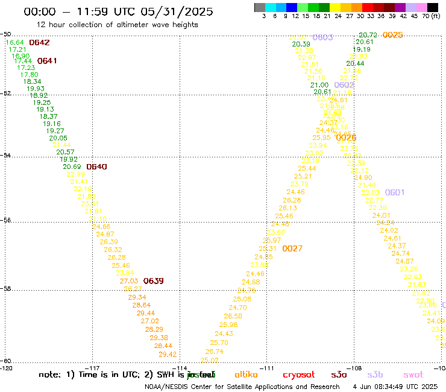Image resolution: width=446 pixels, height=392 pixels.
Task: Click the 20.39 wave height value
Action: 301,44
